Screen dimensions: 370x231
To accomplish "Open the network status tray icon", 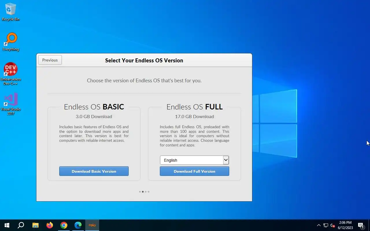I will [x=326, y=225].
